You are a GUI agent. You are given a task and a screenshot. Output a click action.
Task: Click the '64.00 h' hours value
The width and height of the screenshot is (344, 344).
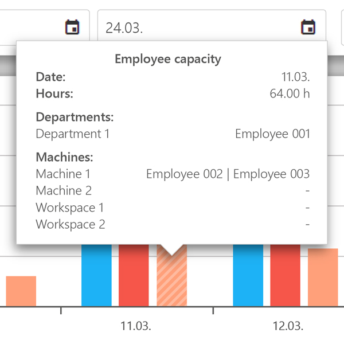(x=290, y=93)
